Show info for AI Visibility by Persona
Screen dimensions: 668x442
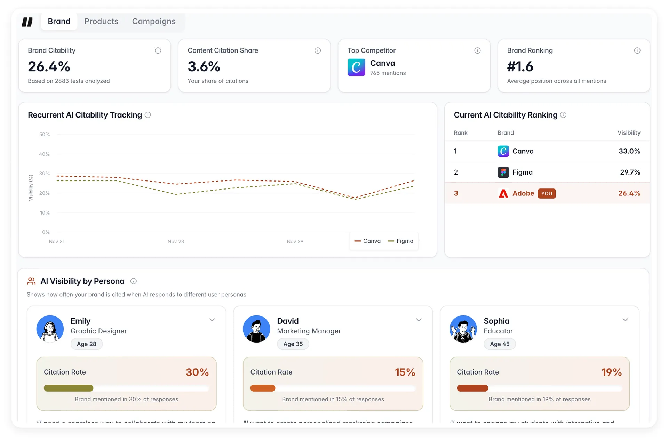134,281
